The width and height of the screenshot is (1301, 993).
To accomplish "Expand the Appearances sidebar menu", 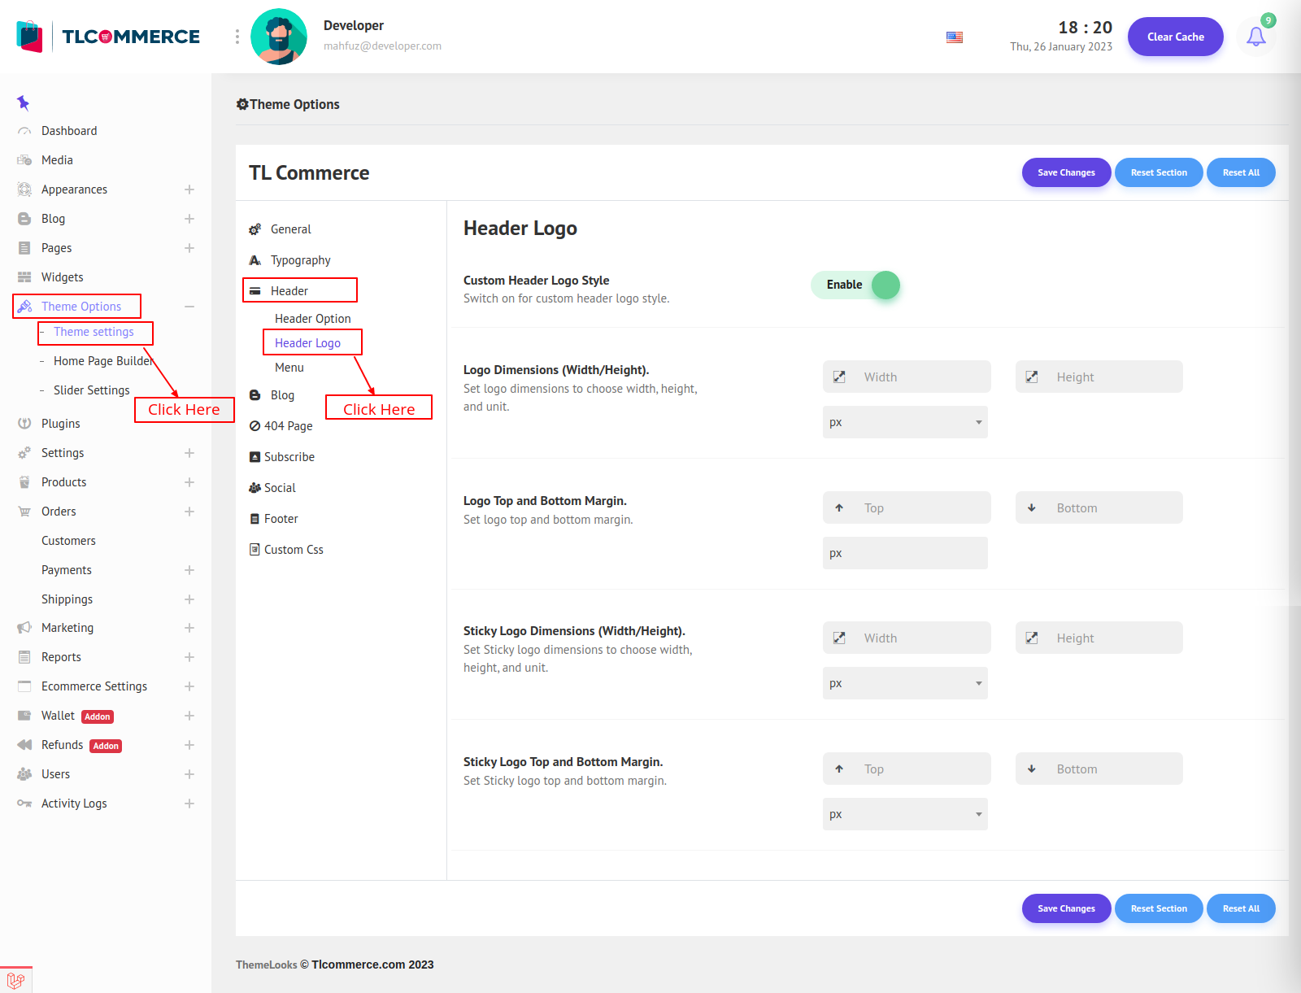I will pyautogui.click(x=189, y=189).
